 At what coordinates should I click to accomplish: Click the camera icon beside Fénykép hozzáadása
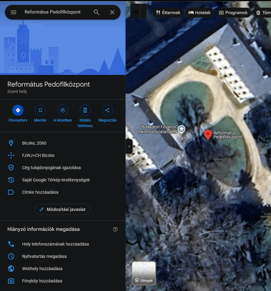(x=11, y=281)
